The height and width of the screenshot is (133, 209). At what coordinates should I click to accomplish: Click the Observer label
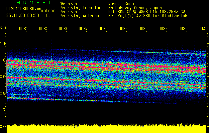point(69,4)
